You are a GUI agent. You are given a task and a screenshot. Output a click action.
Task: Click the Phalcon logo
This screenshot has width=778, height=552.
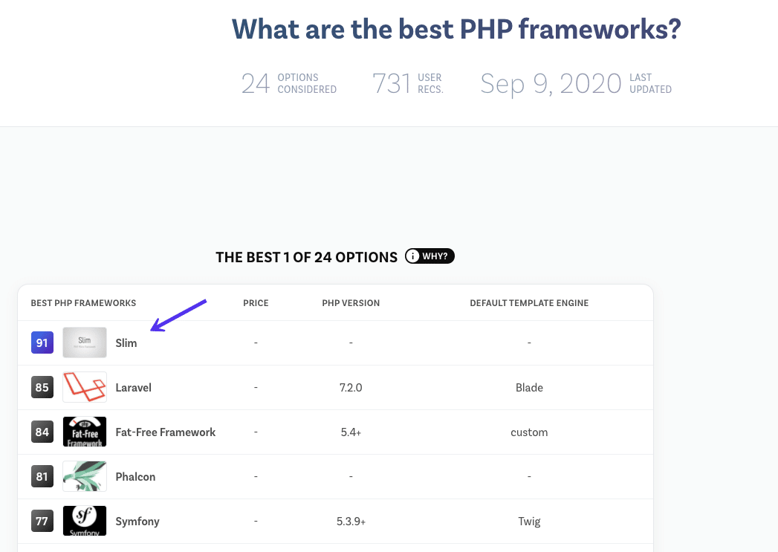(x=84, y=476)
